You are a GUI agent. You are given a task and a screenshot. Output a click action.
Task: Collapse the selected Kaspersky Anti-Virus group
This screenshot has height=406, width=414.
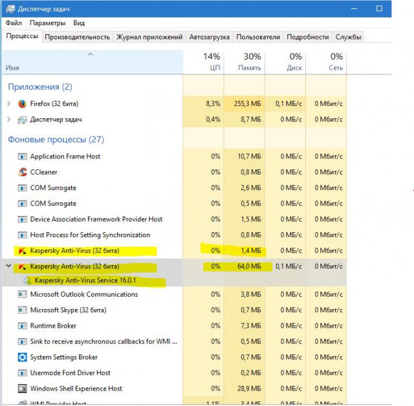click(x=8, y=266)
